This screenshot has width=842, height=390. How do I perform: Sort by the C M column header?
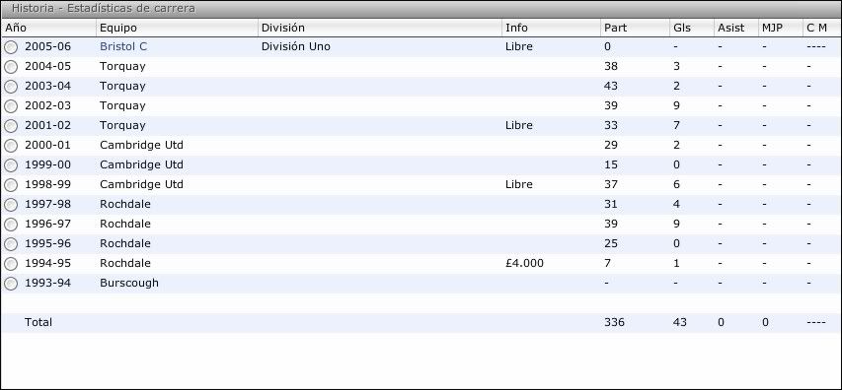[821, 28]
